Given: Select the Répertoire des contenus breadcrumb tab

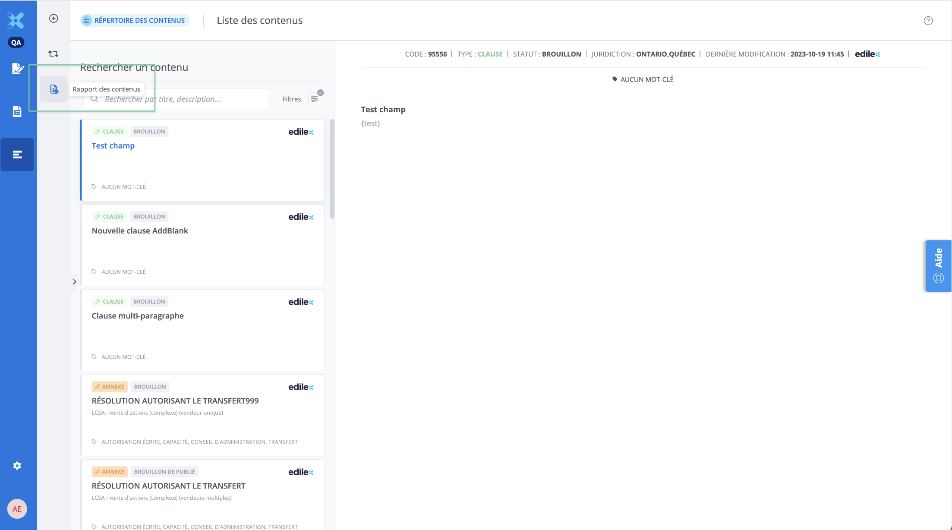Looking at the screenshot, I should click(x=135, y=20).
